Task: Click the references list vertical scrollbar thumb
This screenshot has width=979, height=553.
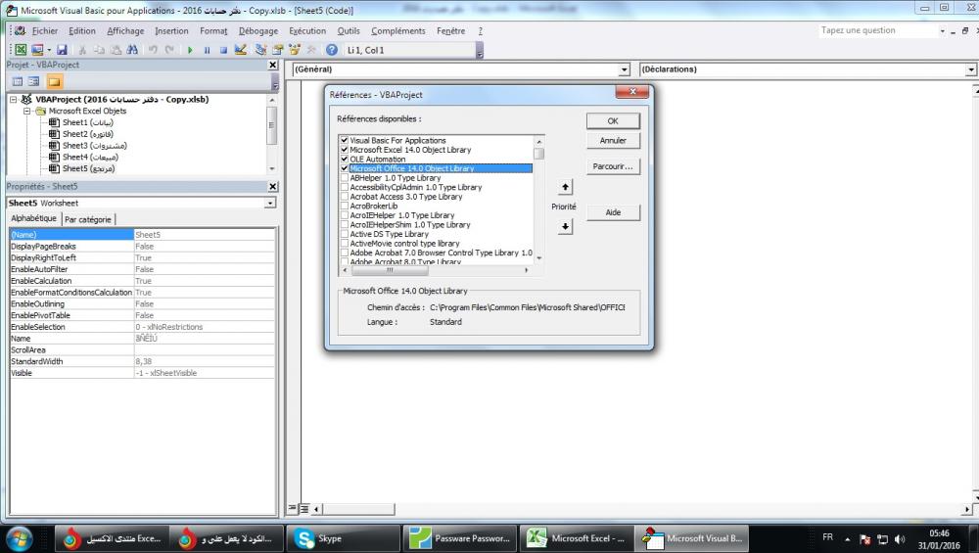Action: pyautogui.click(x=538, y=154)
